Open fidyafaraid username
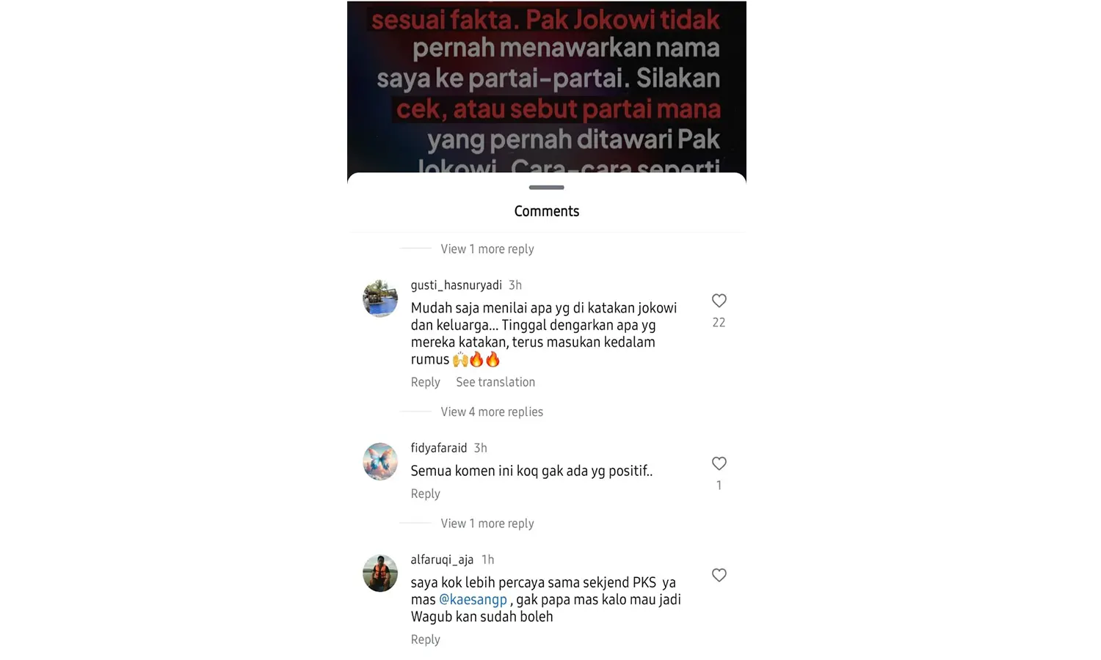The height and width of the screenshot is (660, 1101). [x=438, y=448]
